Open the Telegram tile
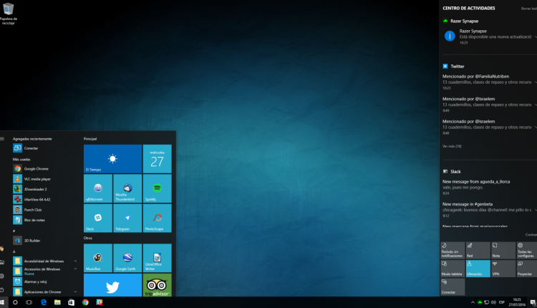This screenshot has height=308, width=537. point(127,218)
